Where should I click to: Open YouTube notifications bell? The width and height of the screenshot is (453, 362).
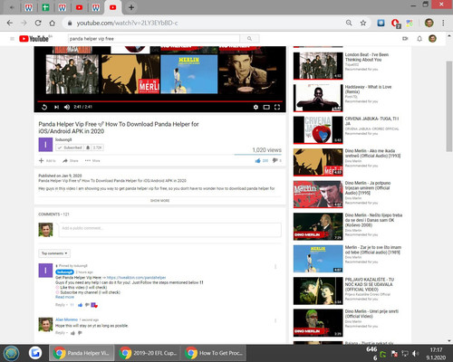(419, 39)
